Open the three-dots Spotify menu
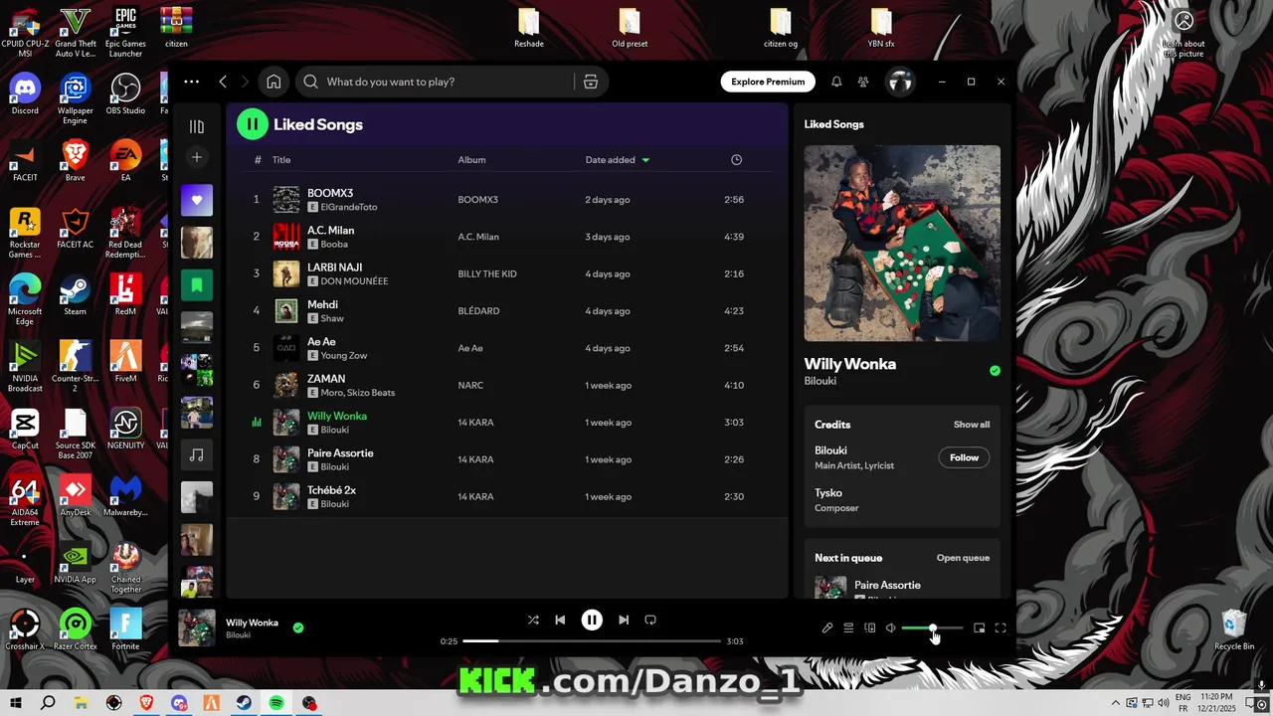This screenshot has height=716, width=1273. (192, 82)
